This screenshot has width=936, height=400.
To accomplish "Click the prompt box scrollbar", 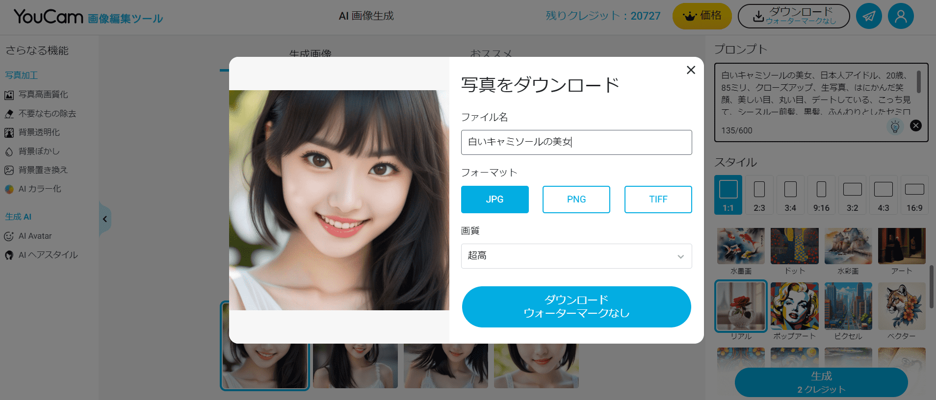I will 918,82.
